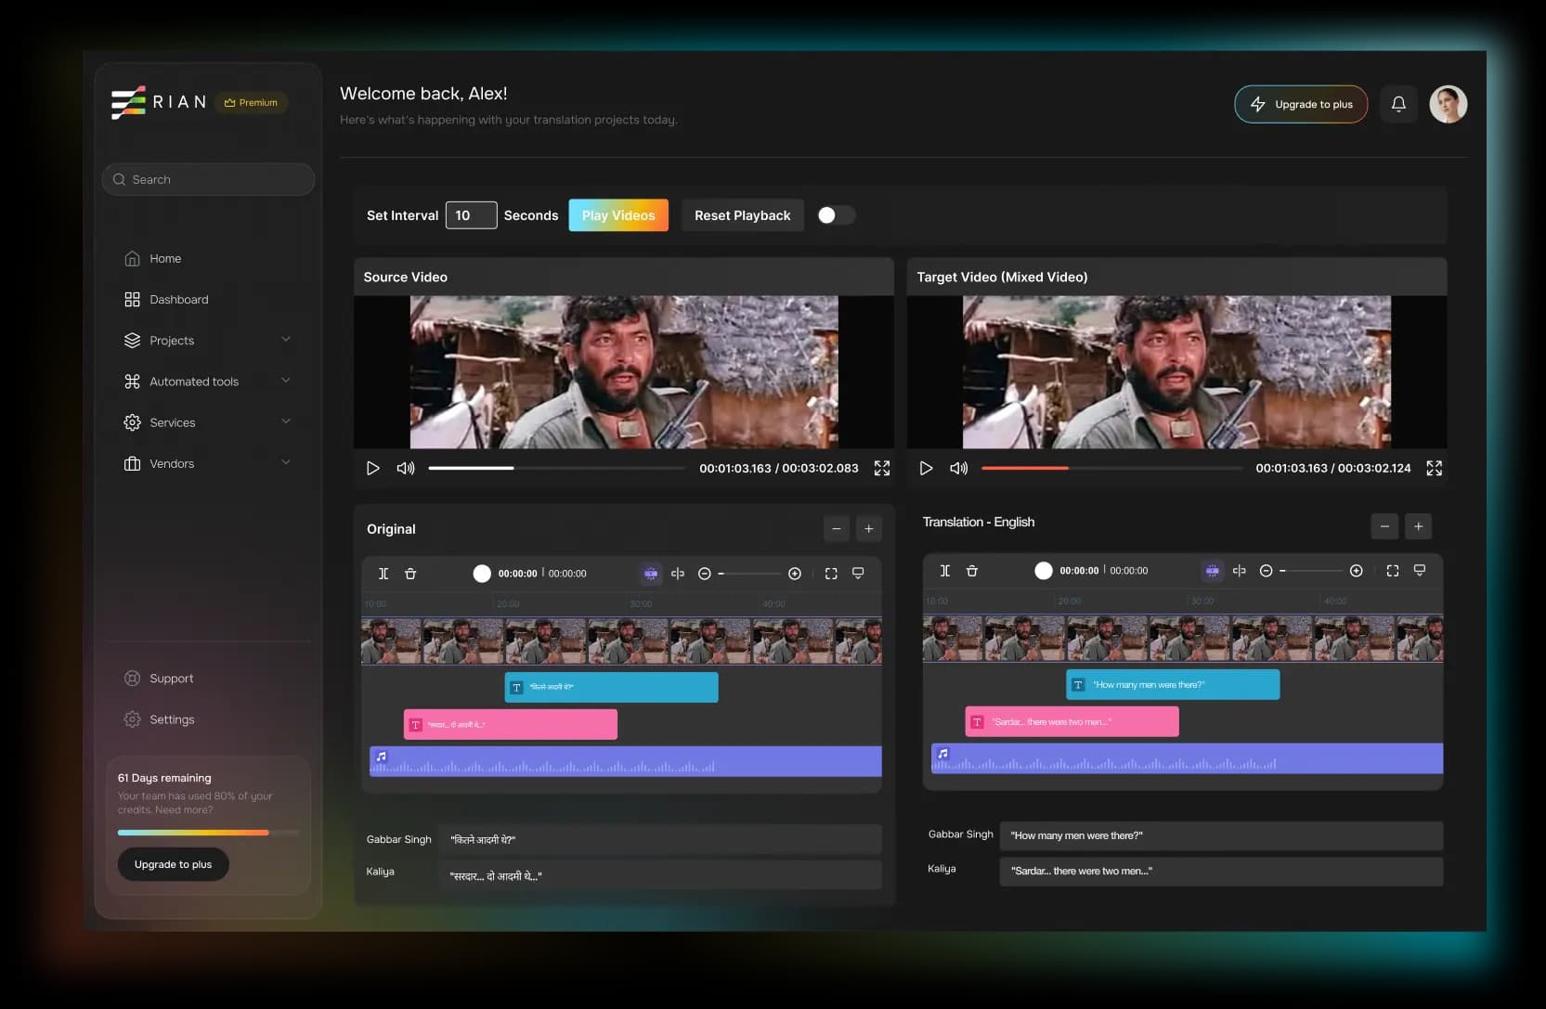Click plus button in Original panel
The height and width of the screenshot is (1009, 1546).
(x=869, y=529)
